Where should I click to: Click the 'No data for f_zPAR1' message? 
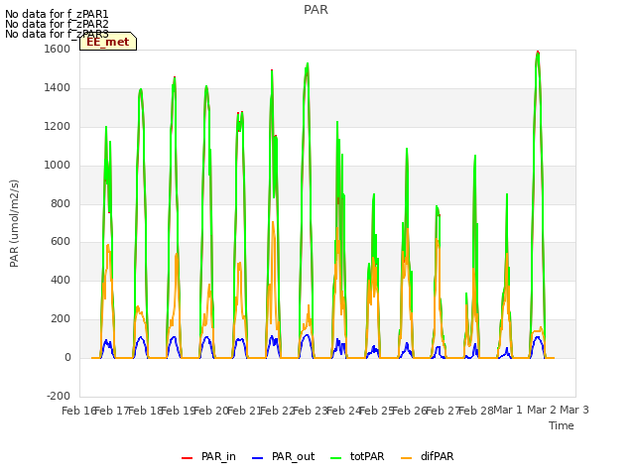pos(57,14)
